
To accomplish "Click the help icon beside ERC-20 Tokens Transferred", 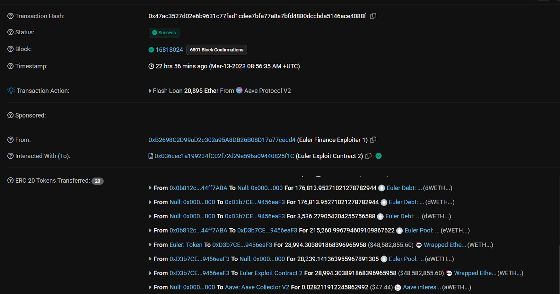I will [10, 181].
